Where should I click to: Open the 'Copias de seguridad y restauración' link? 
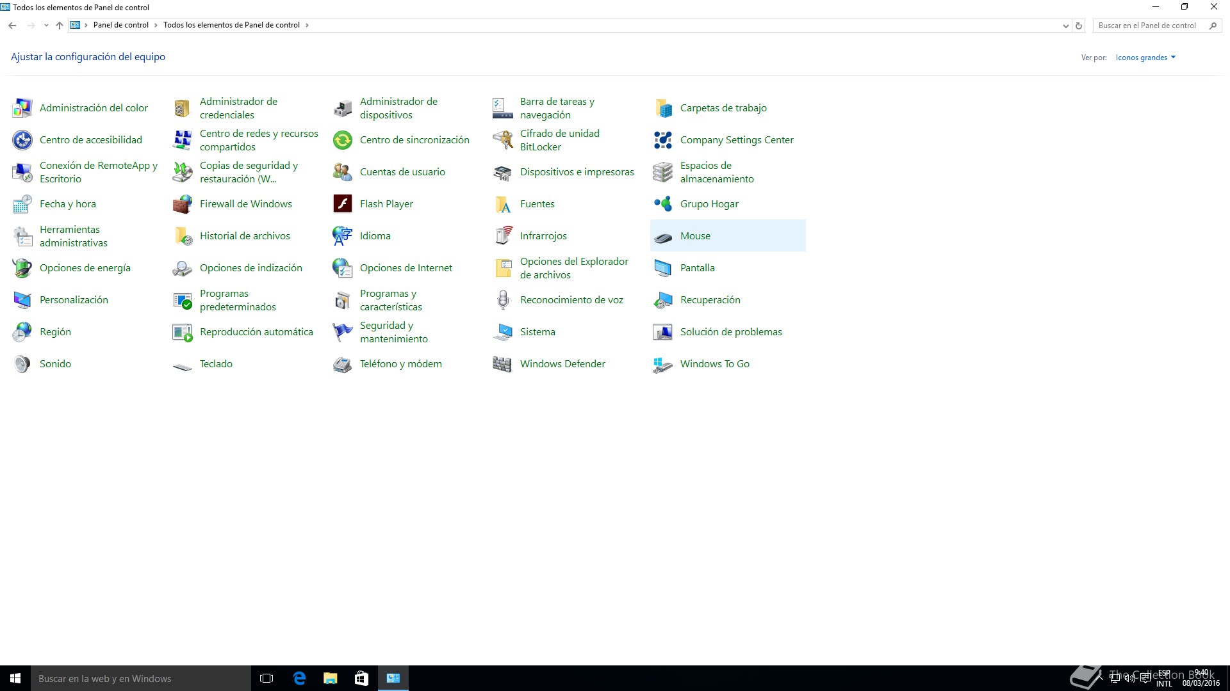click(x=249, y=172)
